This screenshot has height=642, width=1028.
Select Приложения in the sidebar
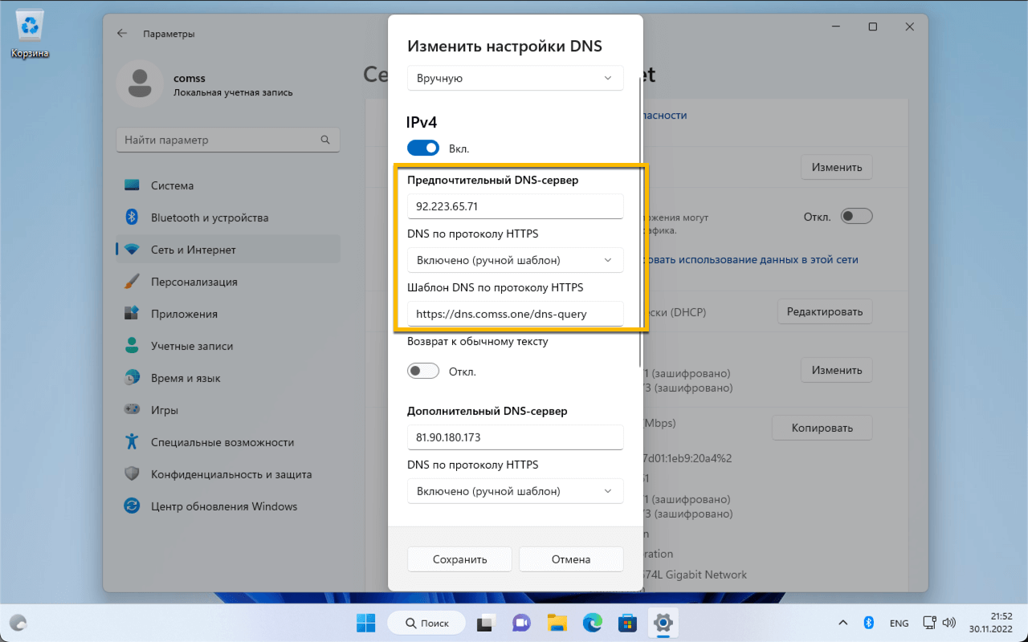click(228, 314)
